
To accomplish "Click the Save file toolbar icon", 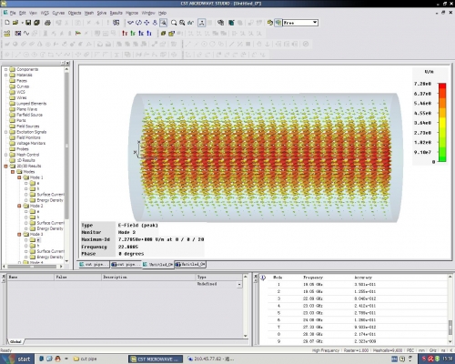I will (28, 23).
